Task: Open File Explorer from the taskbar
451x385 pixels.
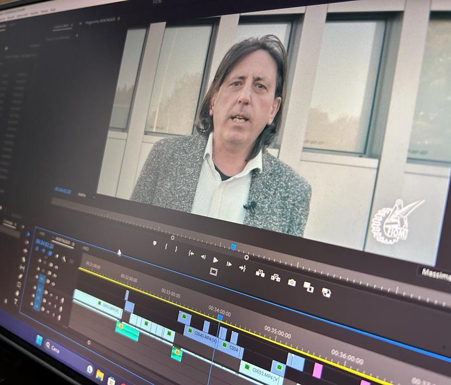Action: click(x=100, y=374)
